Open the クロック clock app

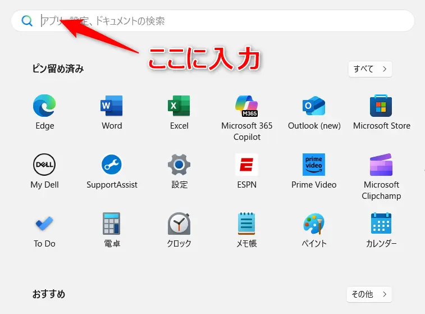(x=179, y=224)
